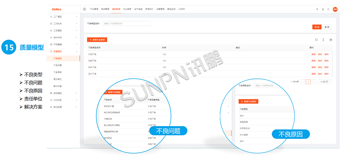The width and height of the screenshot is (343, 157).
Task: Open 不良原因 submenu item in sidebar
Action: 57,73
